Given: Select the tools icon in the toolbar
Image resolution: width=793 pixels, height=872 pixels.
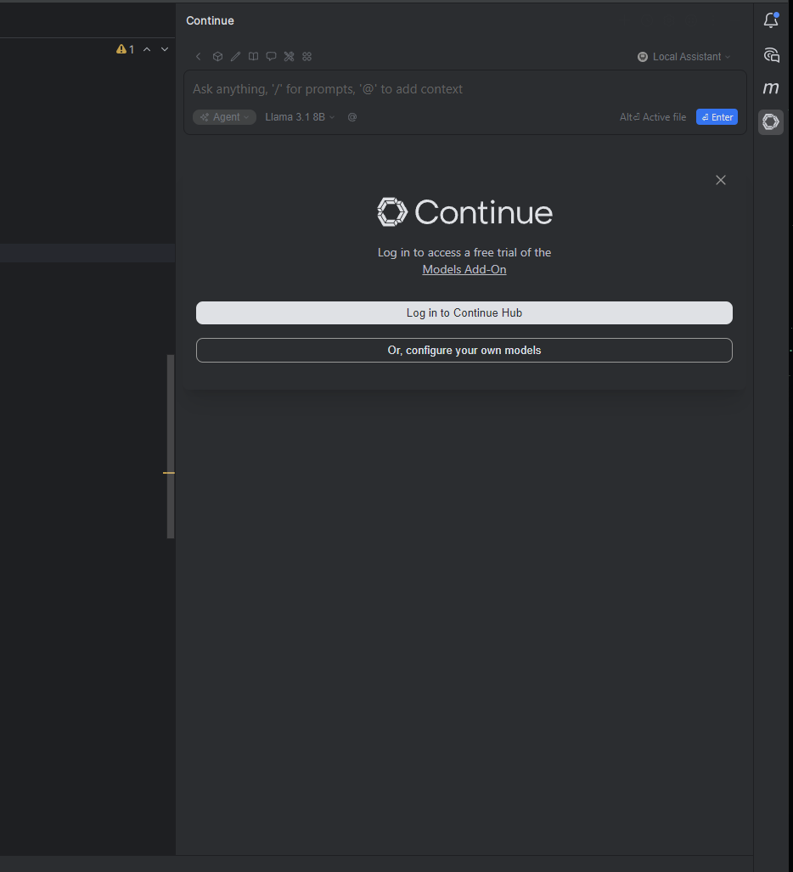Looking at the screenshot, I should coord(289,56).
